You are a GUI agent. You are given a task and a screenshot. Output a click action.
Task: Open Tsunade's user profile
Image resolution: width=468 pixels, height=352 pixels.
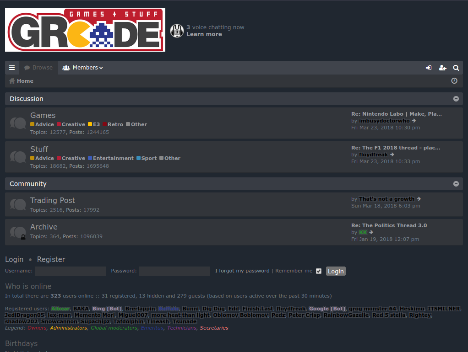(x=185, y=321)
